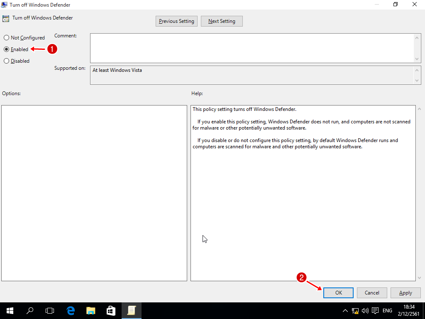Click the taskbar clock and date
The image size is (425, 319).
point(410,310)
